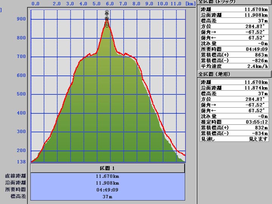The width and height of the screenshot is (272, 204).
Task: Select the 累積標高(+) 863m row
Action: pyautogui.click(x=233, y=55)
